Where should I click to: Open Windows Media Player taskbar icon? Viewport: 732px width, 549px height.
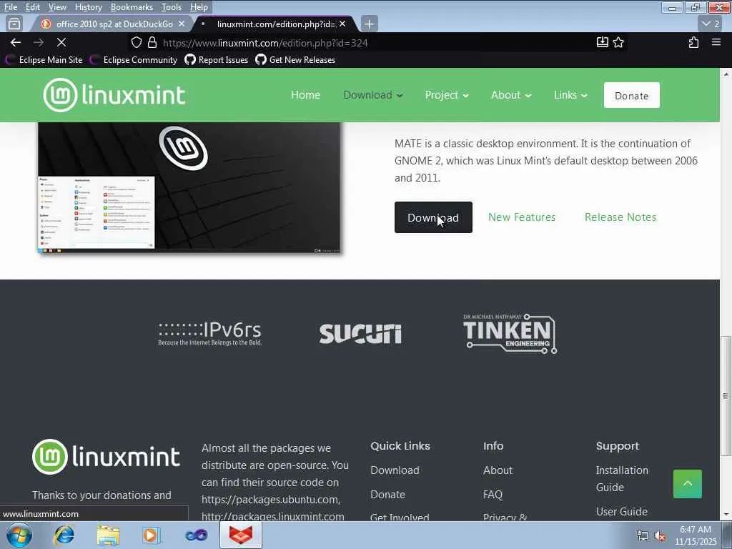click(x=151, y=535)
